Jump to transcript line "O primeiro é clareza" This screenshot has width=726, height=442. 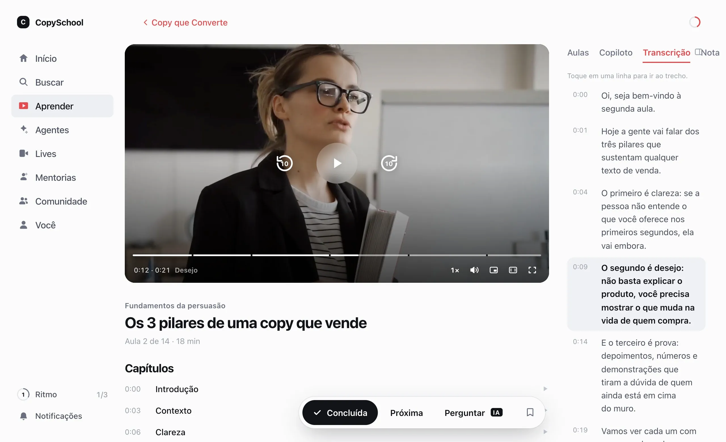coord(636,219)
